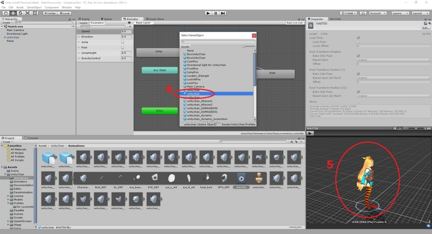
Task: Switch to the Console tab
Action: (31, 138)
